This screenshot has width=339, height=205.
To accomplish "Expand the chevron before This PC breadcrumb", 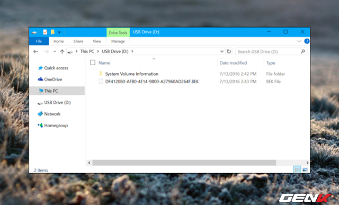I will tap(76, 51).
